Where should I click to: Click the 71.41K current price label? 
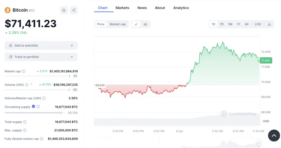click(265, 60)
